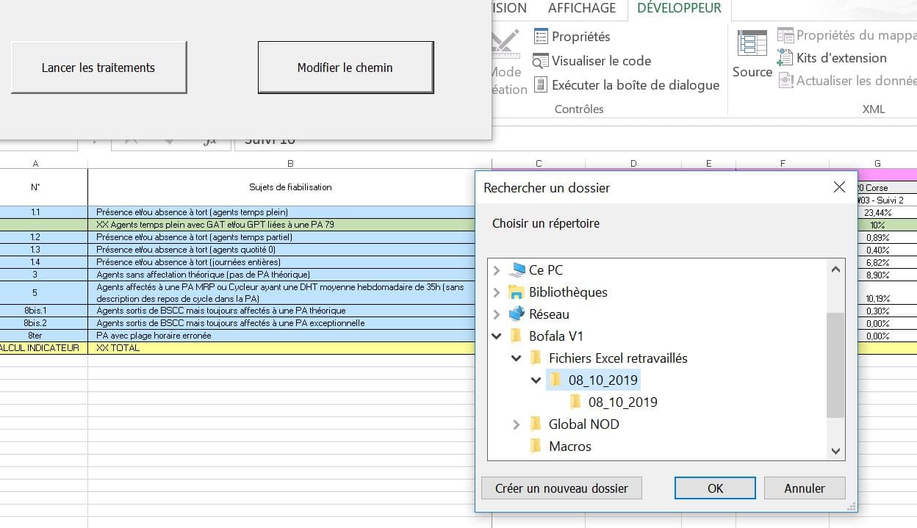Select the Macros folder in tree

tap(569, 446)
